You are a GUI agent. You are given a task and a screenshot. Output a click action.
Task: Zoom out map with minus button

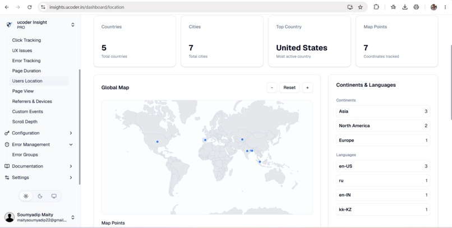(x=272, y=87)
